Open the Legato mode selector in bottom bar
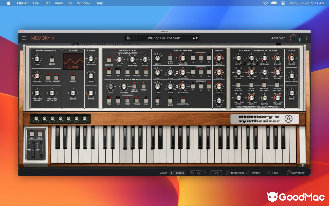This screenshot has width=329, height=206. tap(180, 173)
